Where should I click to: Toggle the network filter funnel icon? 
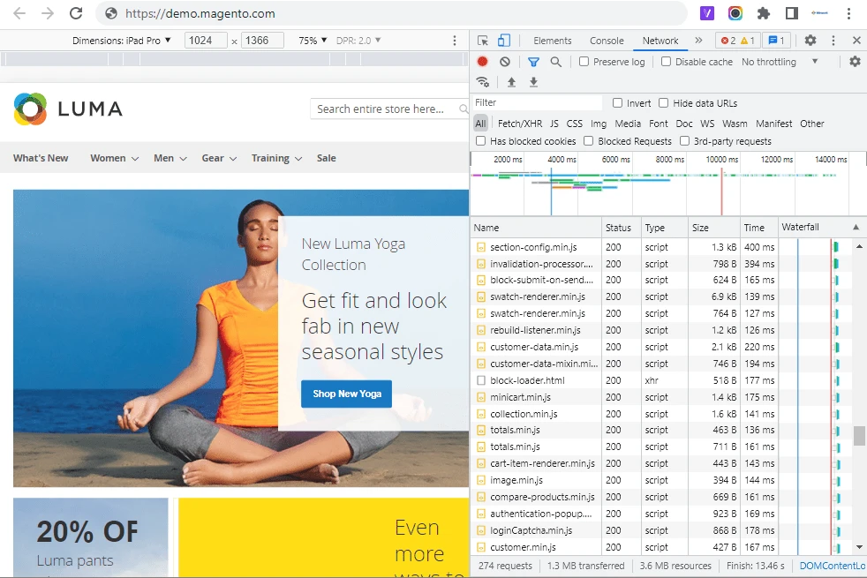tap(533, 62)
